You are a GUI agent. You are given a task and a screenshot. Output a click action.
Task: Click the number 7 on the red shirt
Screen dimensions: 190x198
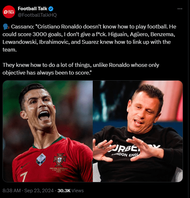(x=24, y=177)
